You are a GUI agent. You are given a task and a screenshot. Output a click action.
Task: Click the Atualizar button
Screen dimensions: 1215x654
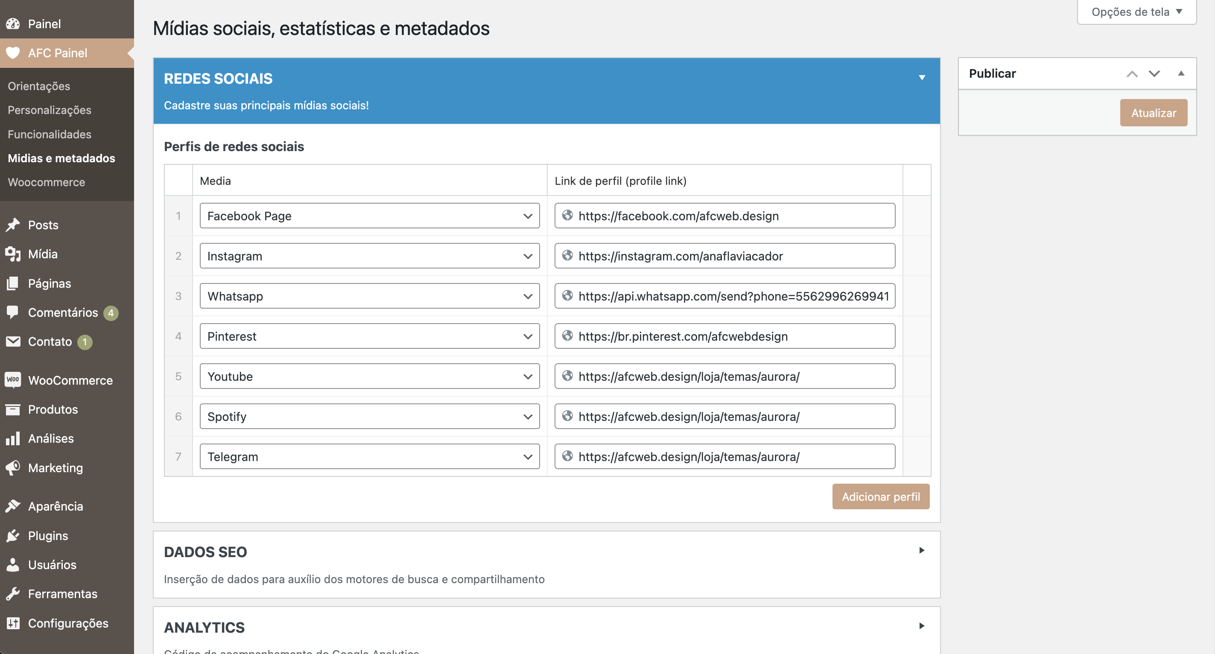click(1153, 113)
